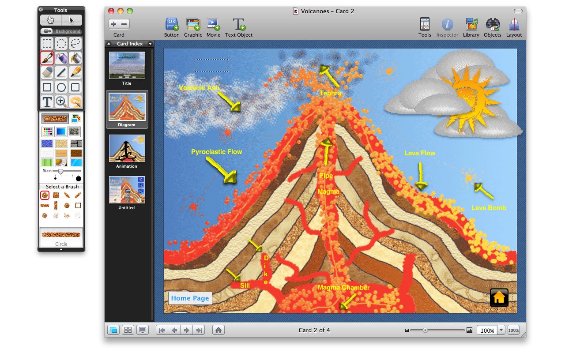The image size is (565, 353).
Task: Choose the pencil drawing tool
Action: pyautogui.click(x=75, y=72)
